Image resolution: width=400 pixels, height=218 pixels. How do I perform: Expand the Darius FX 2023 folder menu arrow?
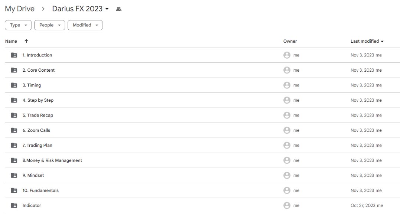107,9
